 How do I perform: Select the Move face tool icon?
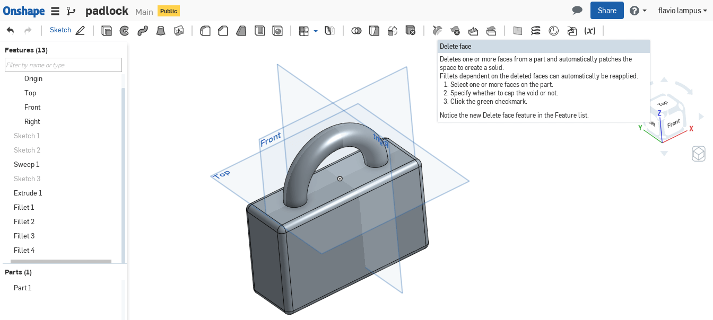(x=473, y=31)
